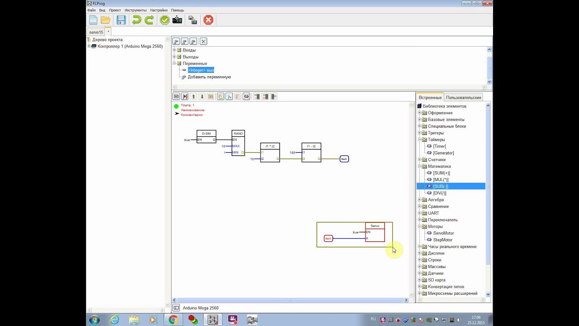Click the canvas horizontal scrollbar
Screen dimensions: 579x326
point(289,300)
